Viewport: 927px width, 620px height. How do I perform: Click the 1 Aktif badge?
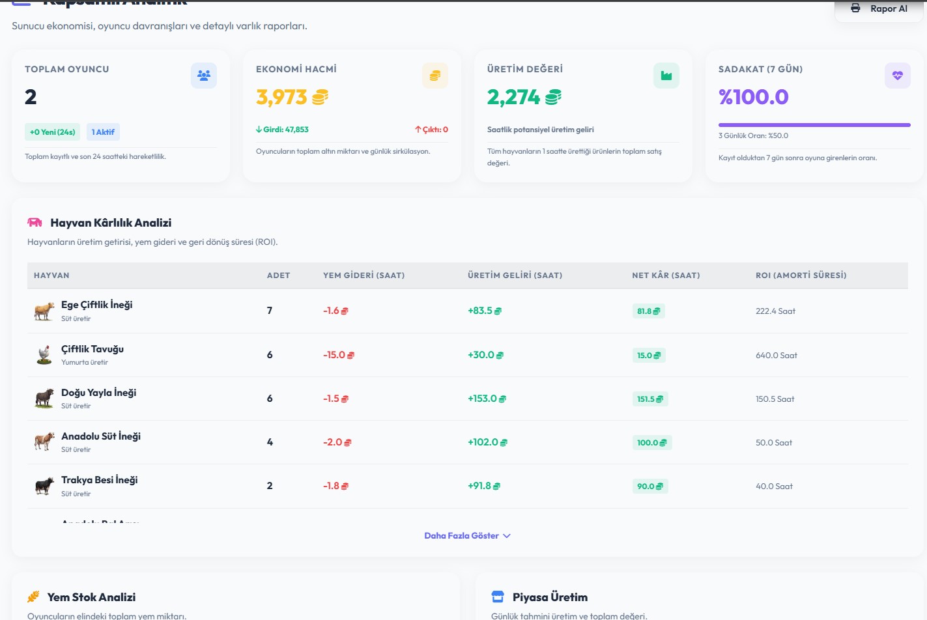pyautogui.click(x=103, y=132)
